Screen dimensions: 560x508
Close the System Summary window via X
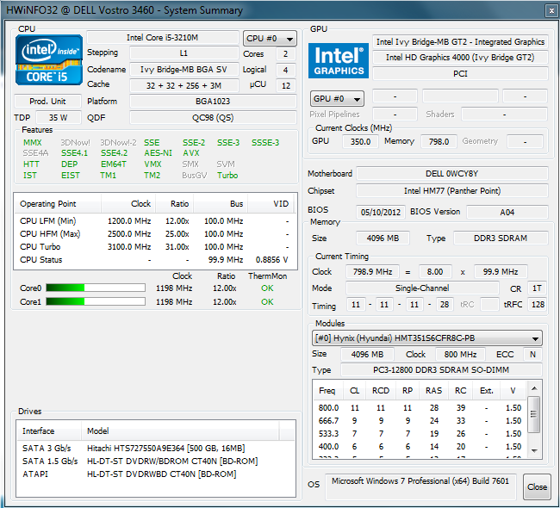(x=551, y=10)
